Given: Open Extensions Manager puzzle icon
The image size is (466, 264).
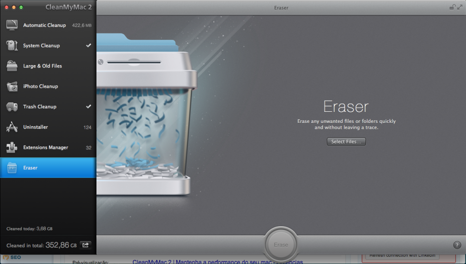Looking at the screenshot, I should click(12, 147).
